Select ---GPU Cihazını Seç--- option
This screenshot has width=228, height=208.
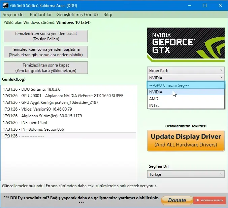186,85
